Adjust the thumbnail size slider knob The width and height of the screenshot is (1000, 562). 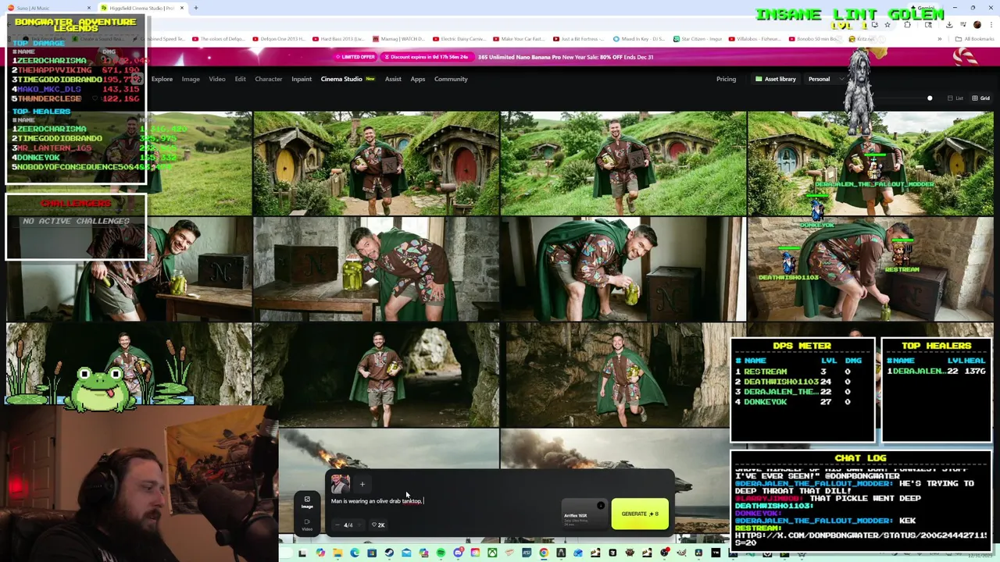(x=930, y=98)
